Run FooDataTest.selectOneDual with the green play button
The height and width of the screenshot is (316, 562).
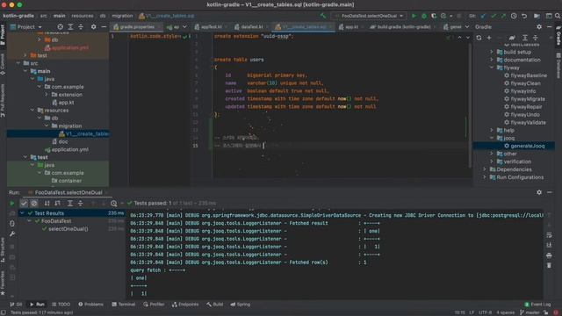point(414,16)
